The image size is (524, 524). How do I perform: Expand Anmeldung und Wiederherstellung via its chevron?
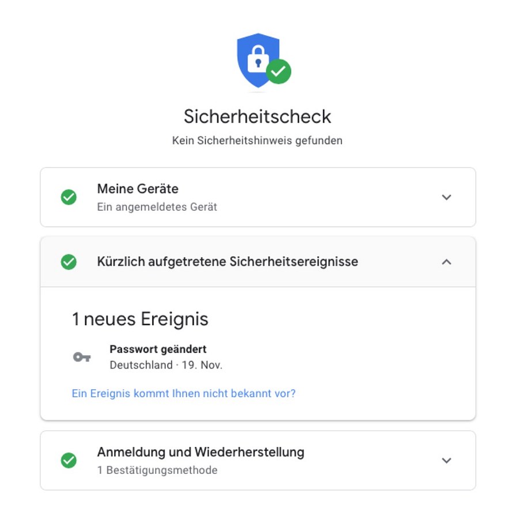pos(446,461)
